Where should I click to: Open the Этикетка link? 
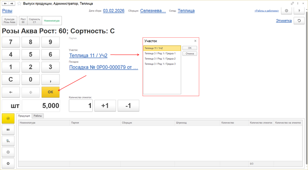(x=284, y=21)
